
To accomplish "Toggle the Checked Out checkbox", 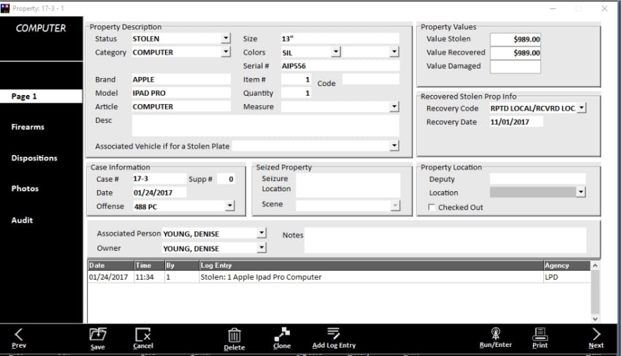I will [x=431, y=207].
